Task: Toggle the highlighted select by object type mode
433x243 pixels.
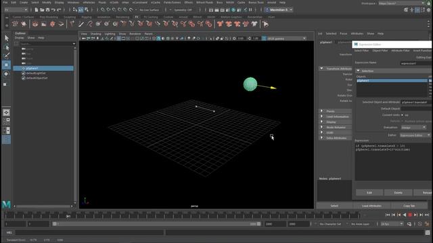Action: point(81,10)
